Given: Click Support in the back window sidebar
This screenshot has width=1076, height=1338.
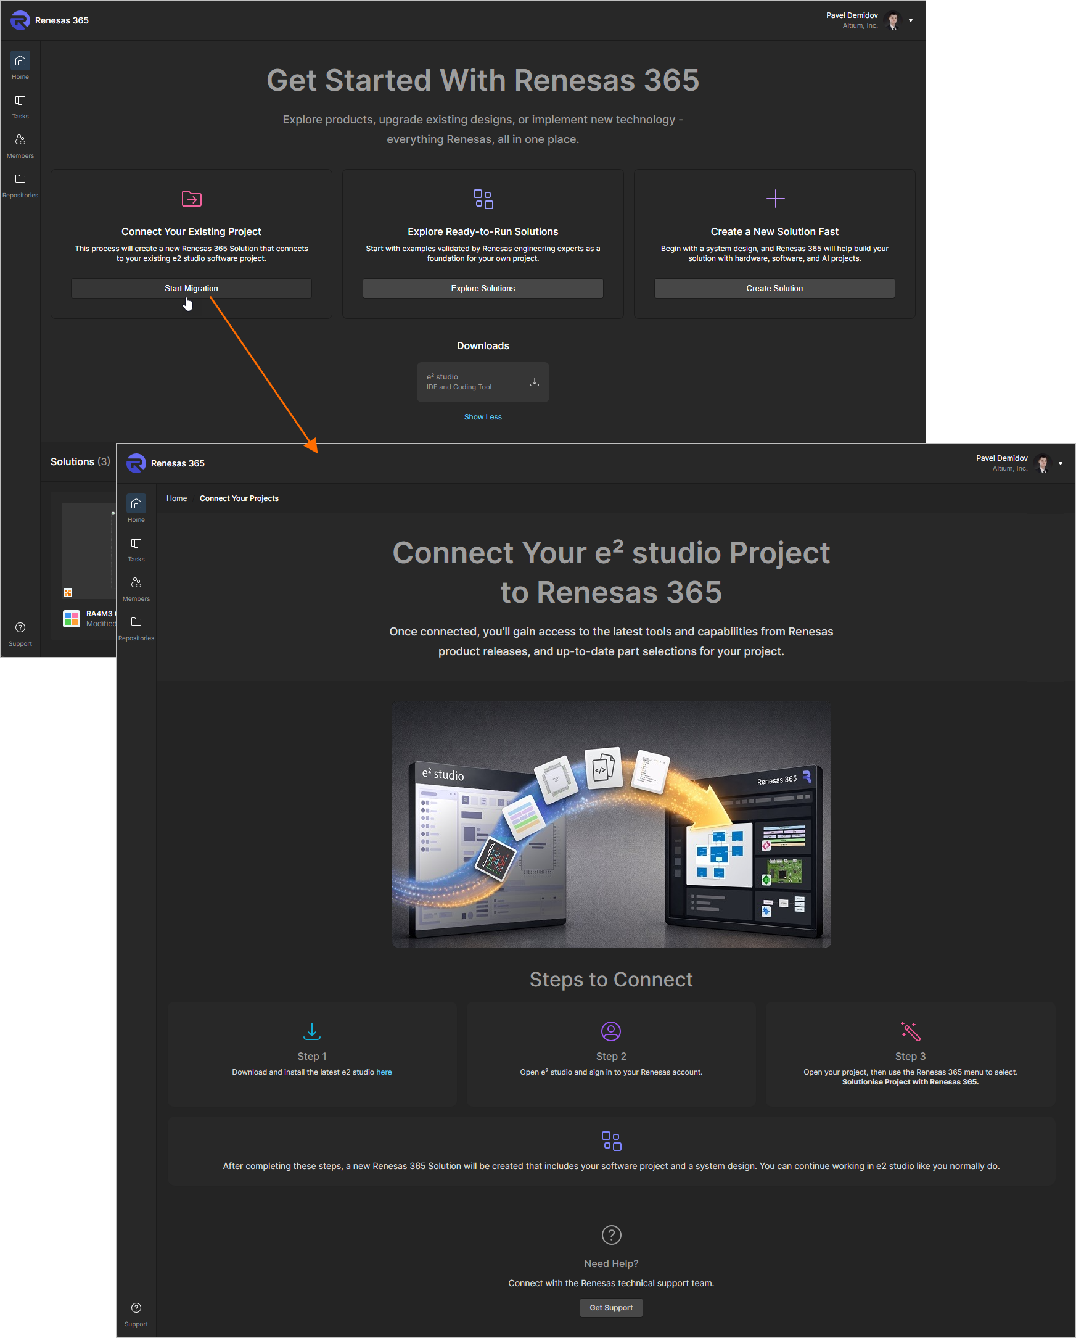Looking at the screenshot, I should 20,634.
